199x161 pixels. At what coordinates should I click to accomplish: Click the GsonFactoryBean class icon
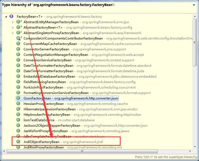pyautogui.click(x=18, y=98)
